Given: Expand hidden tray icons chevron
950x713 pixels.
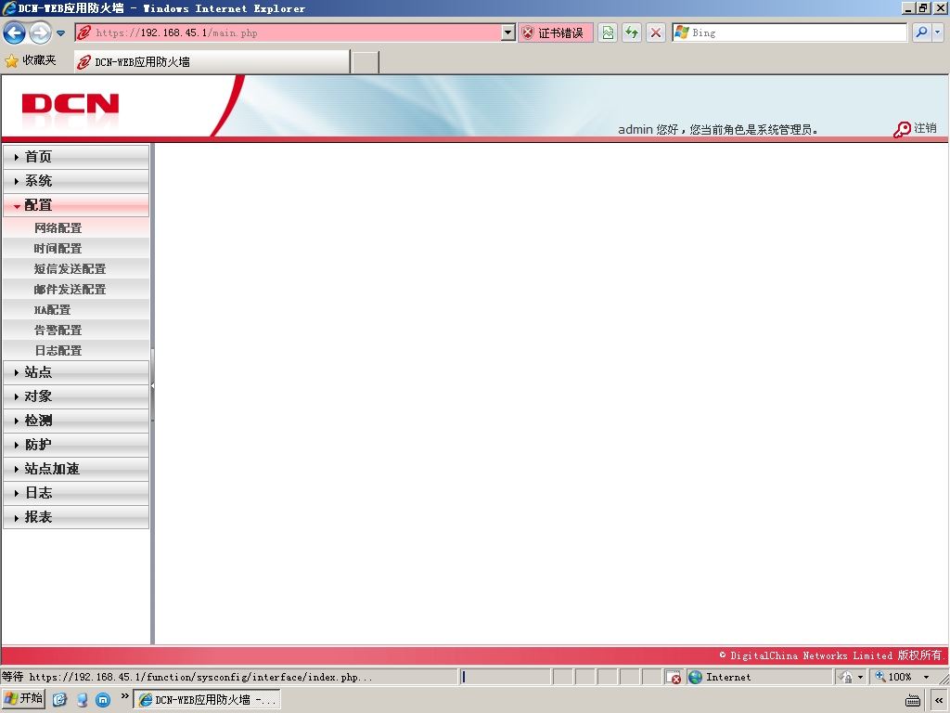Looking at the screenshot, I should coord(939,700).
